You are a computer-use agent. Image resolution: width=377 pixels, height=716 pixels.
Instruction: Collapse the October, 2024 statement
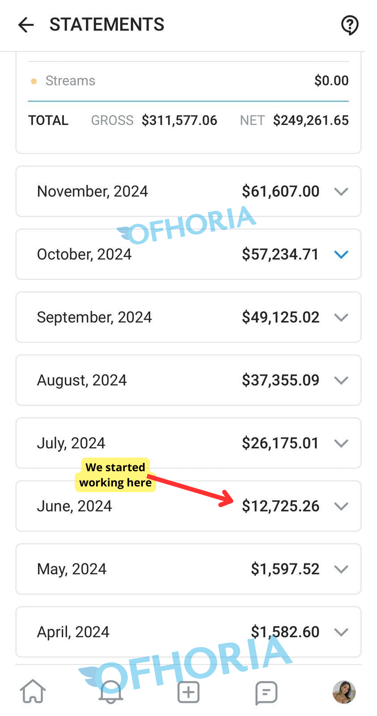tap(341, 254)
